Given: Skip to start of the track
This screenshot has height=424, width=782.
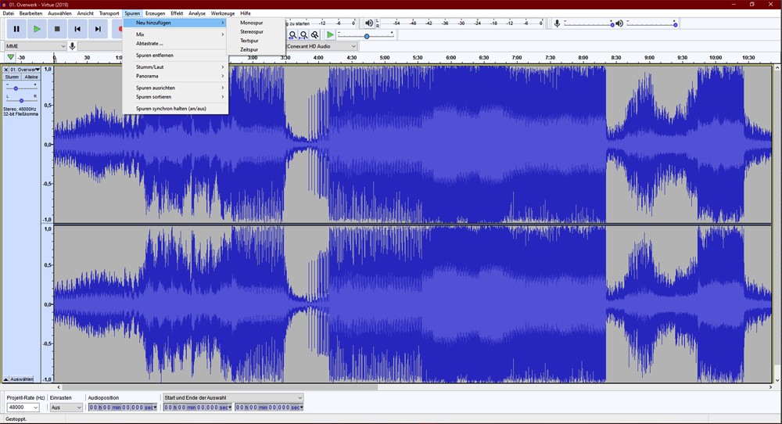Looking at the screenshot, I should 77,29.
